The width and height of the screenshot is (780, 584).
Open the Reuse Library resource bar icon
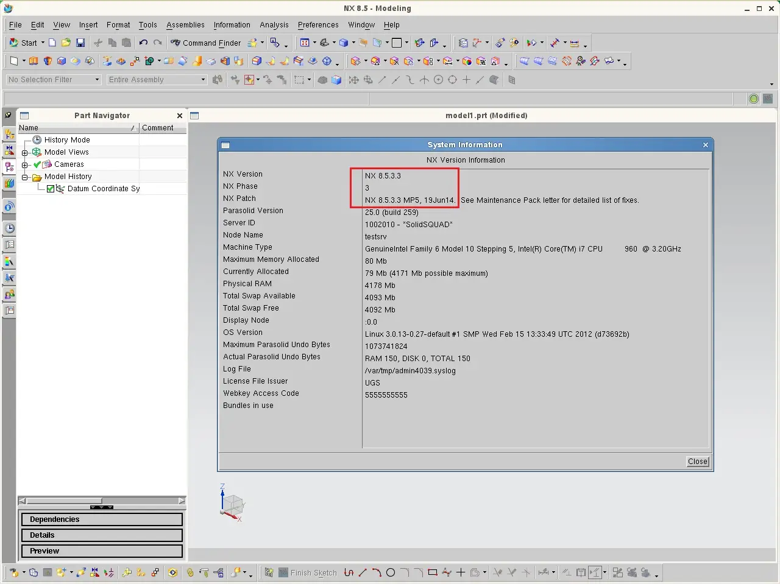9,183
